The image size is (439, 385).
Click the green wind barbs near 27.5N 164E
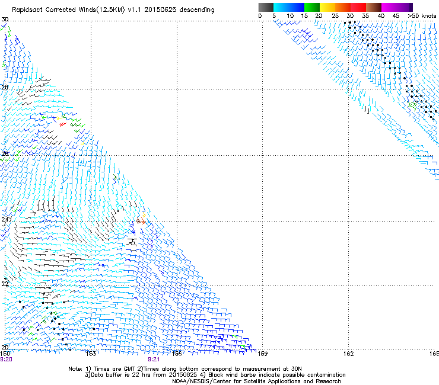412,105
